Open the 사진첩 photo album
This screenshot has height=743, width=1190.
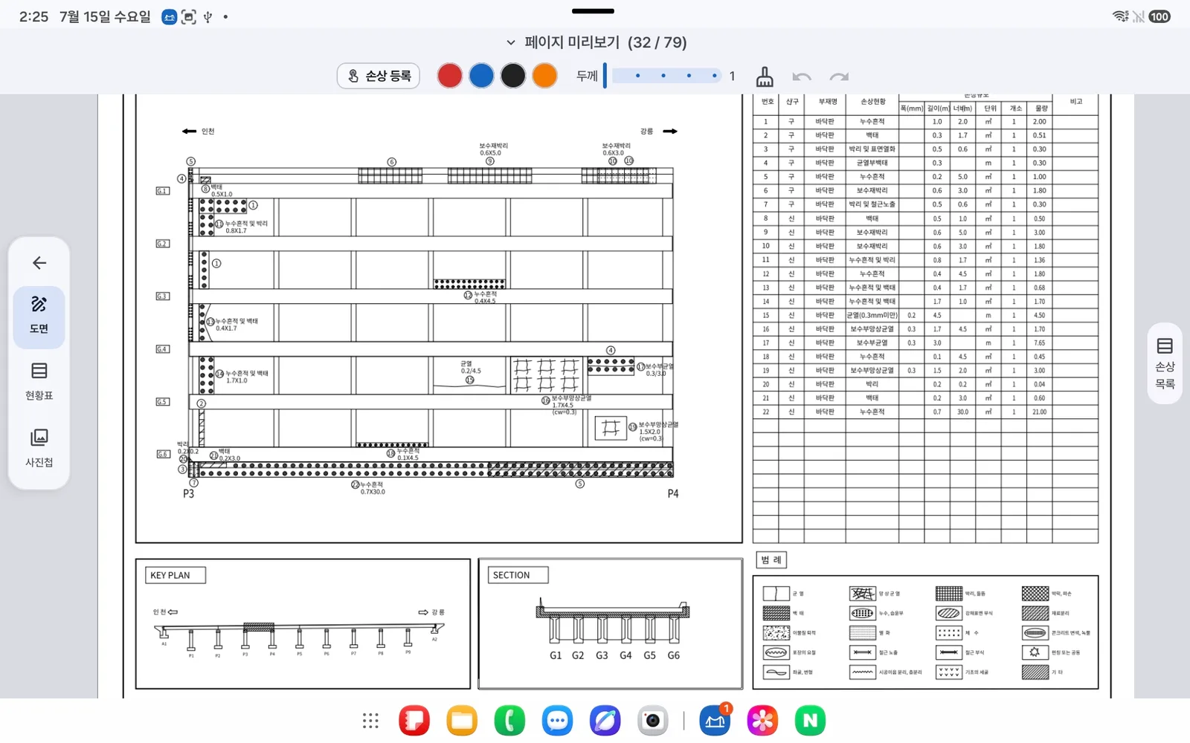pyautogui.click(x=39, y=449)
